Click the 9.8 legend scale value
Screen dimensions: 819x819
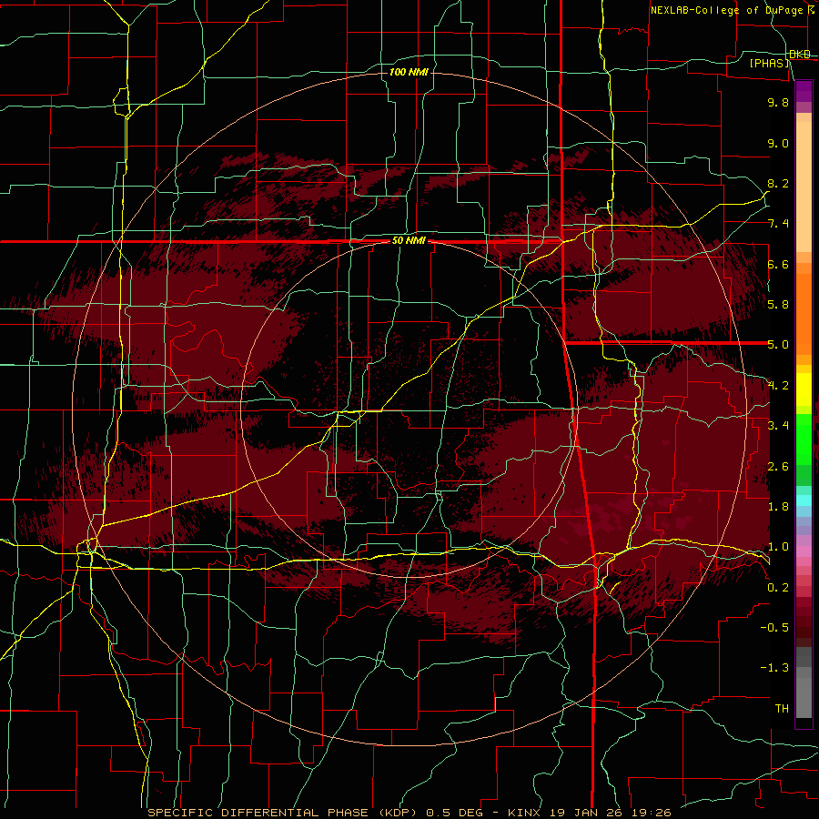point(778,102)
